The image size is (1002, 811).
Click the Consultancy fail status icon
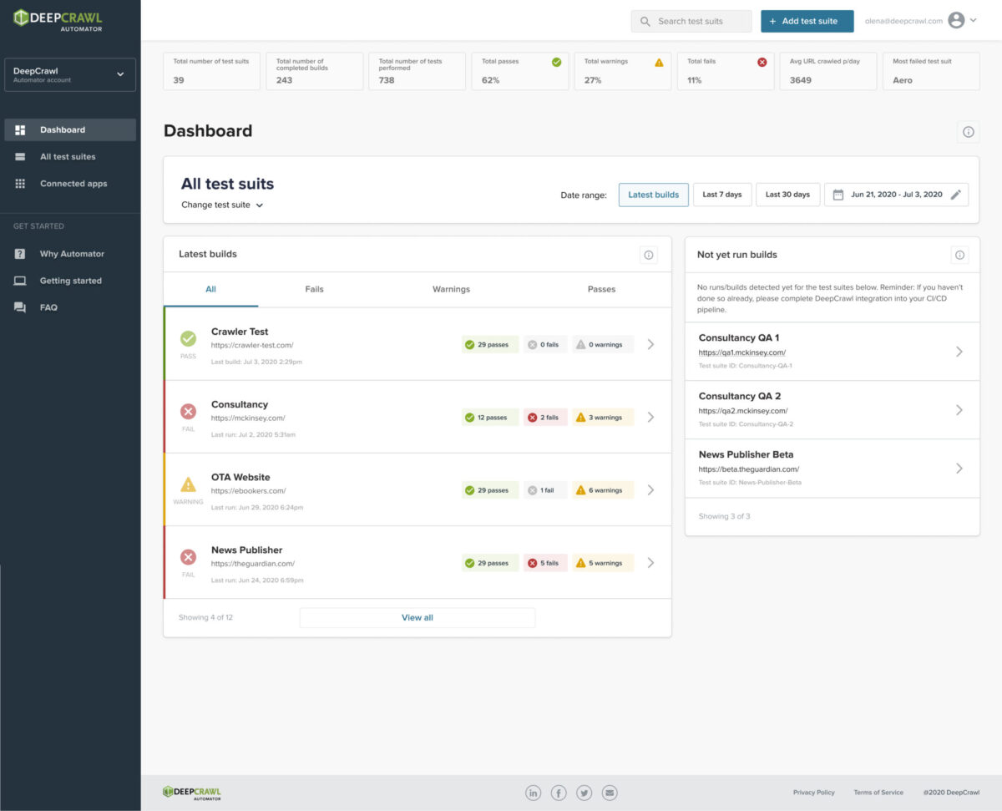[x=188, y=411]
